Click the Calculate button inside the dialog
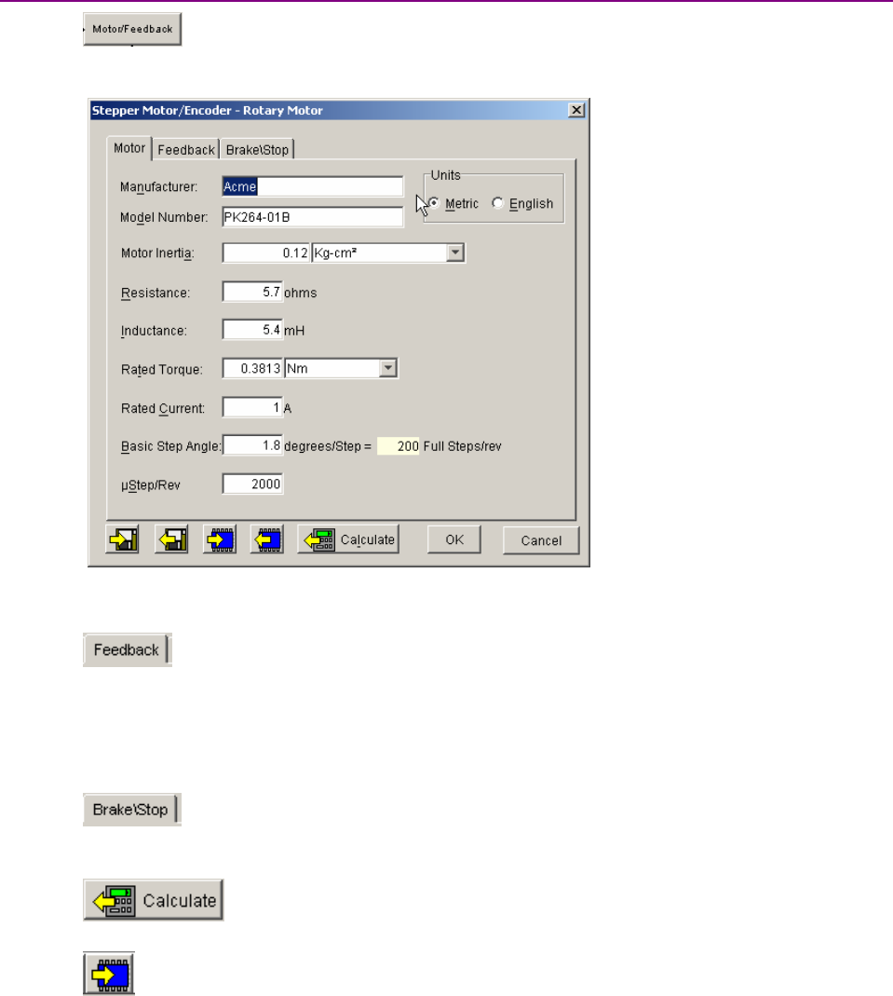Image resolution: width=893 pixels, height=996 pixels. 348,539
